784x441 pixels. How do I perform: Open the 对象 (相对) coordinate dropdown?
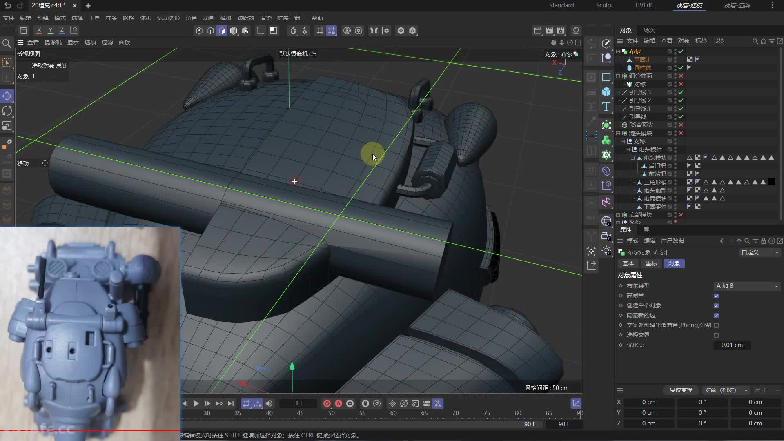coord(726,390)
